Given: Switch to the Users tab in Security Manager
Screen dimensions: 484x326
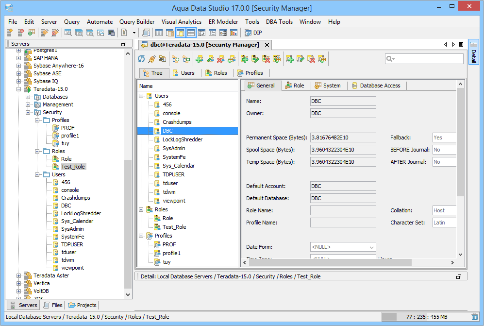Looking at the screenshot, I should pyautogui.click(x=184, y=73).
